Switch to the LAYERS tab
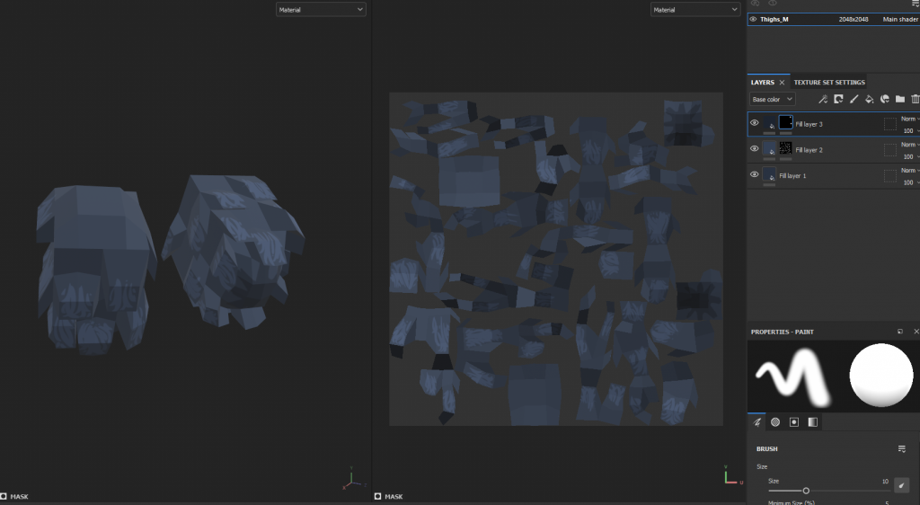The height and width of the screenshot is (505, 920). (x=762, y=83)
